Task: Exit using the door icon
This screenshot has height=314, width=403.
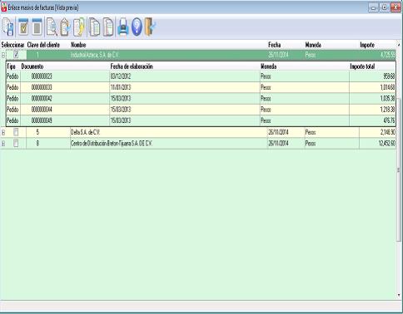Action: [150, 27]
